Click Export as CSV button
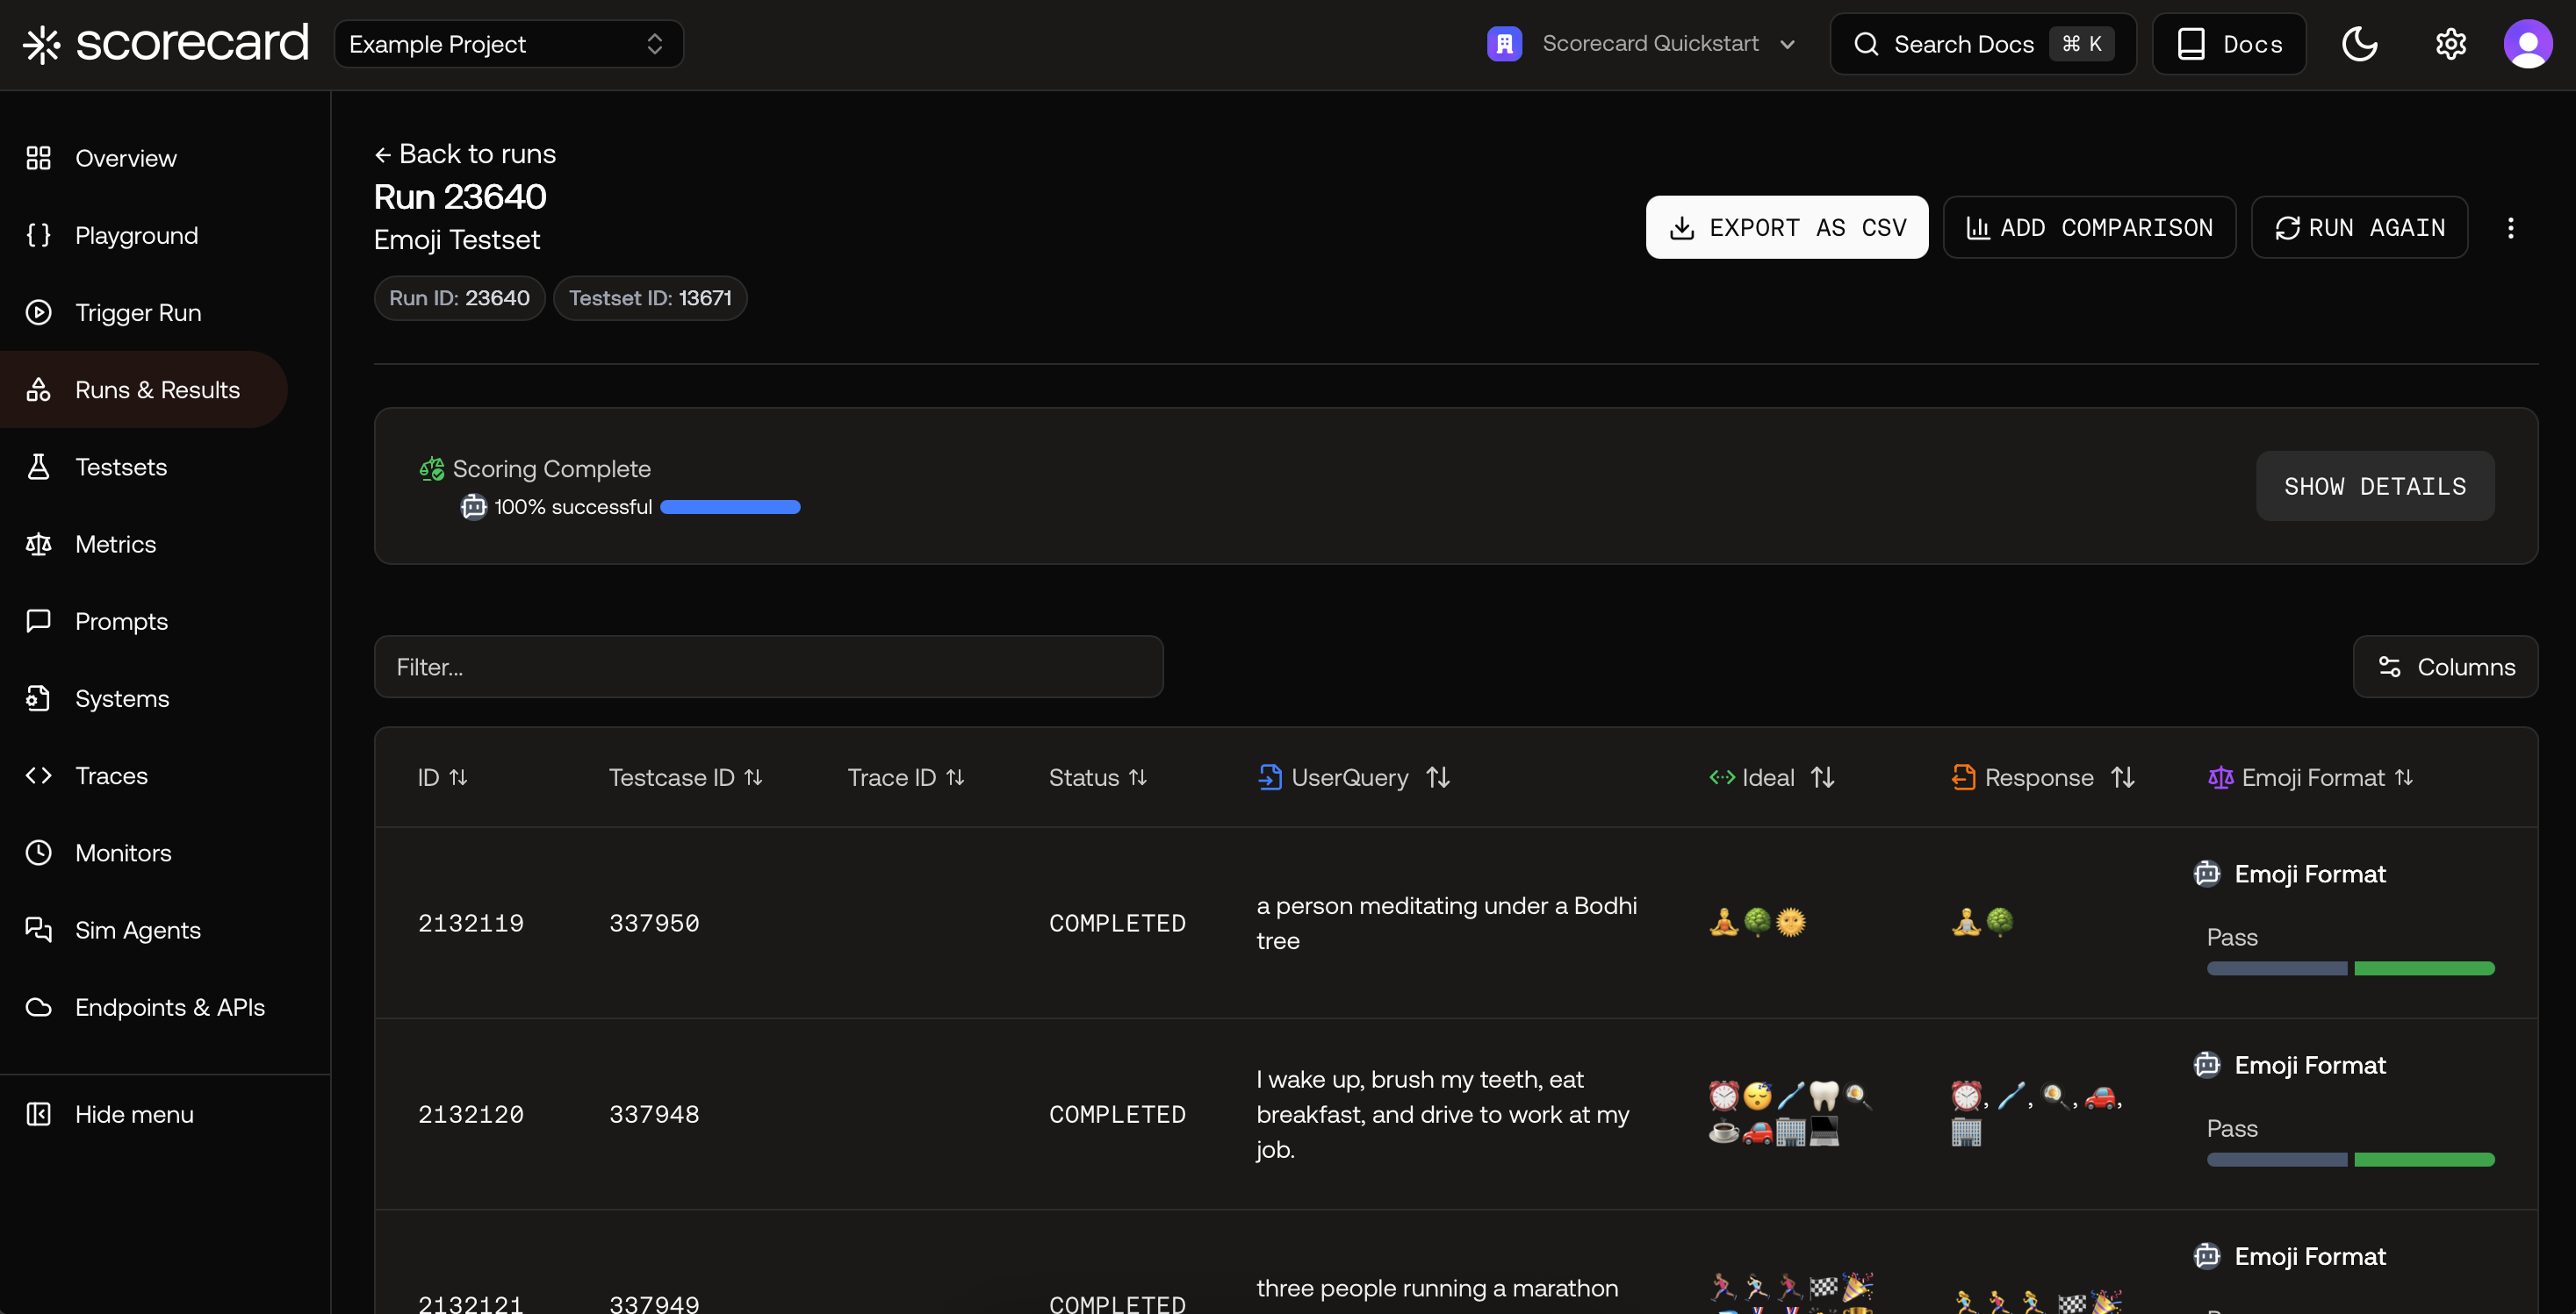 tap(1787, 228)
